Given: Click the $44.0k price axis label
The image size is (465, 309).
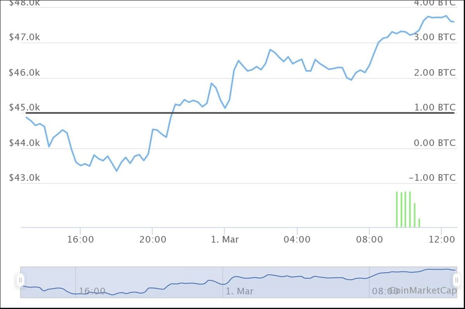Looking at the screenshot, I should [25, 143].
